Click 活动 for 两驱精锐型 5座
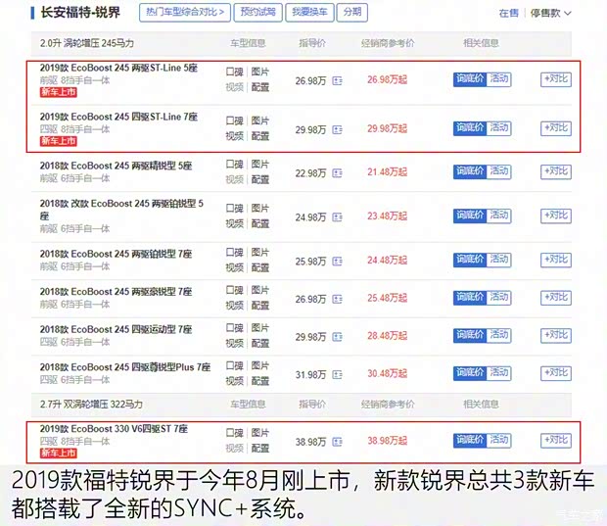607x526 pixels. click(x=499, y=171)
